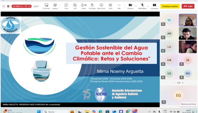This screenshot has width=198, height=113.
Task: Open Copilot from the taskbar
Action: [94, 112]
